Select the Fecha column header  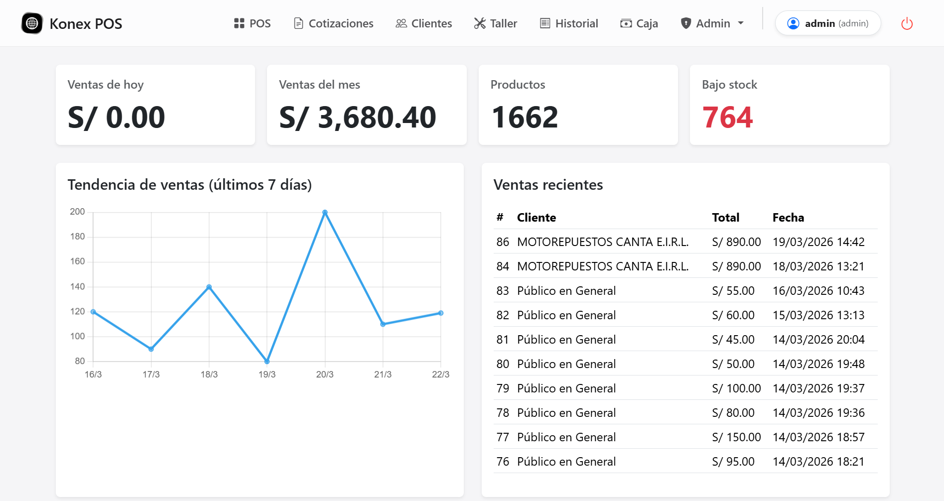(x=788, y=218)
